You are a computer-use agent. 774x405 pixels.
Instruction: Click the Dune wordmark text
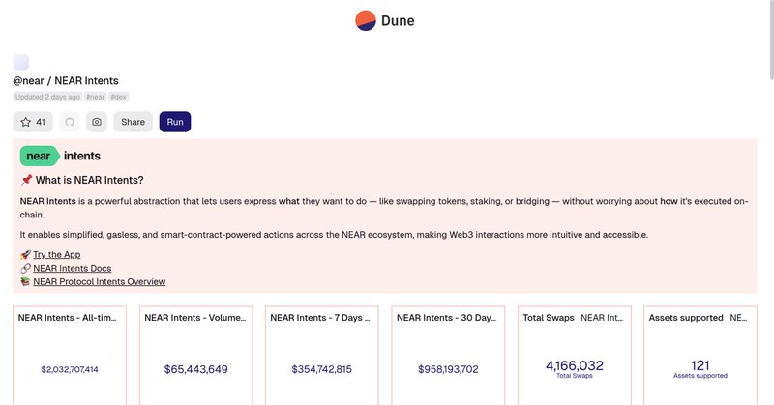(398, 20)
